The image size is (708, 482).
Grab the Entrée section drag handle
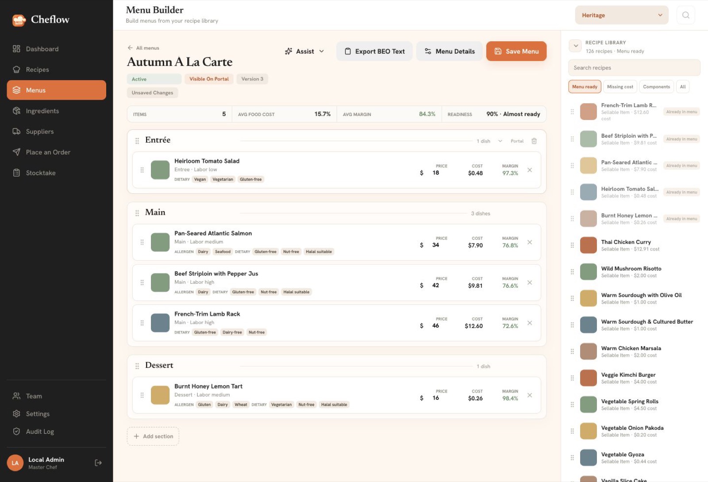pos(137,141)
